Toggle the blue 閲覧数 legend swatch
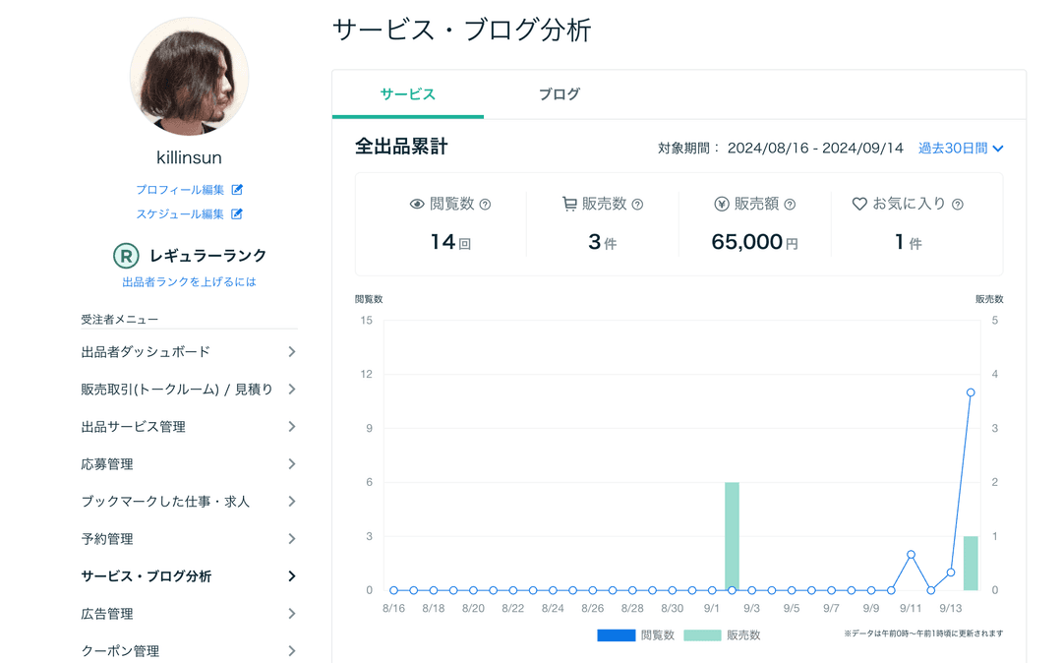 (617, 635)
